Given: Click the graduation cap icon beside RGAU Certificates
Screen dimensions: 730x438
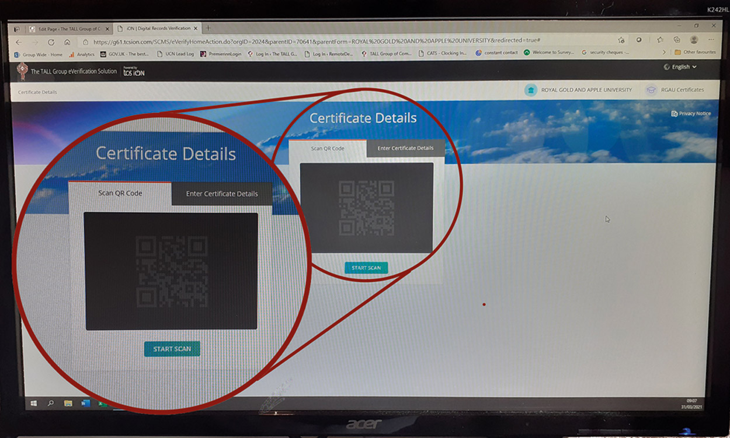Looking at the screenshot, I should click(x=651, y=90).
